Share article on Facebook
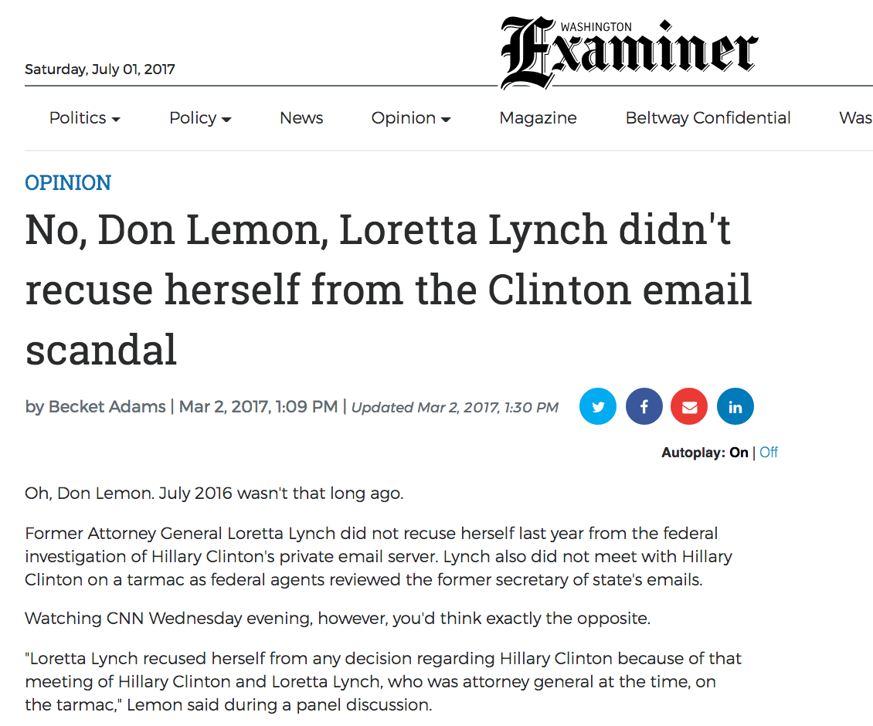Image resolution: width=873 pixels, height=726 pixels. pyautogui.click(x=644, y=406)
